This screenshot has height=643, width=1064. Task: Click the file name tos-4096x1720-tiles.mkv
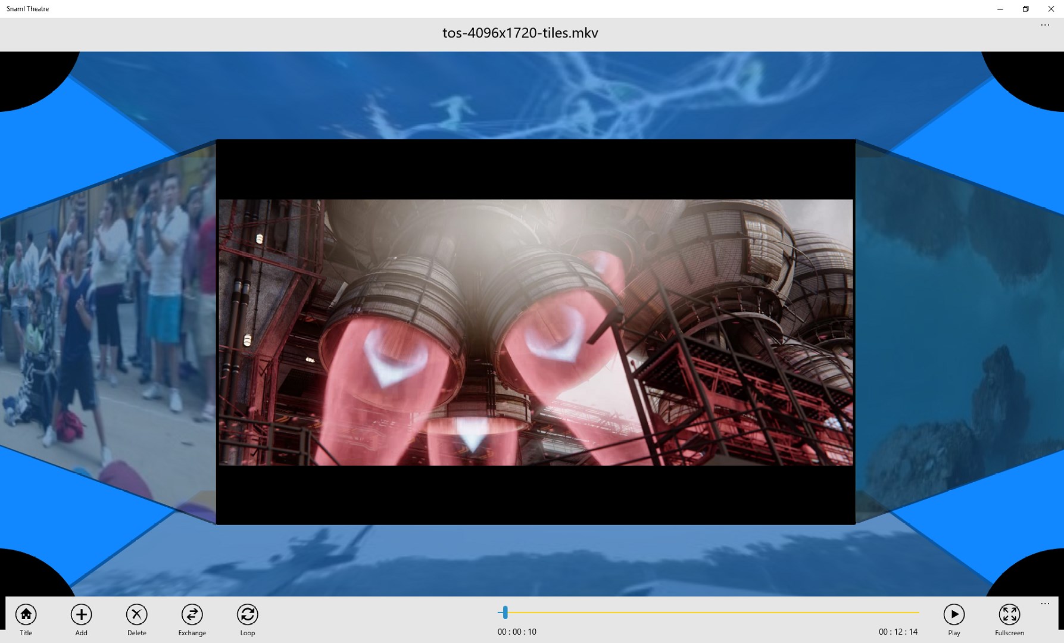point(520,33)
